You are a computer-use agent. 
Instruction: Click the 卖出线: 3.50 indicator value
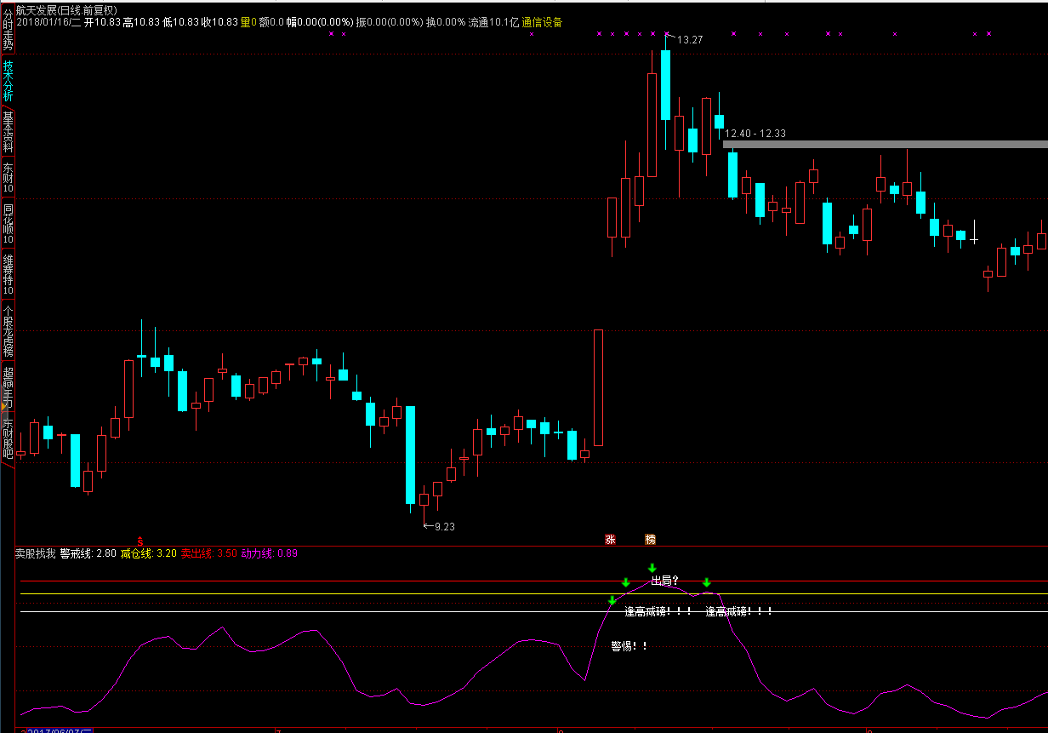[209, 553]
